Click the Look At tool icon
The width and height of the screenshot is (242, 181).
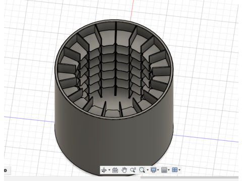click(115, 170)
